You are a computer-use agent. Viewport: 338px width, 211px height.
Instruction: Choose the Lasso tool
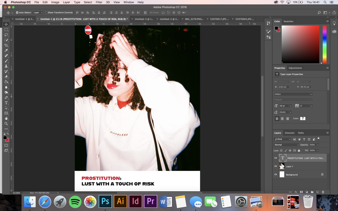(6, 35)
